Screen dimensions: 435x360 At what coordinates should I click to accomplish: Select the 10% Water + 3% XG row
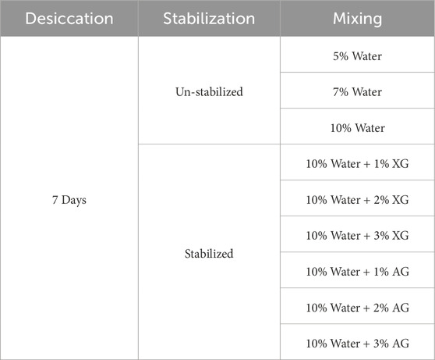[357, 233]
